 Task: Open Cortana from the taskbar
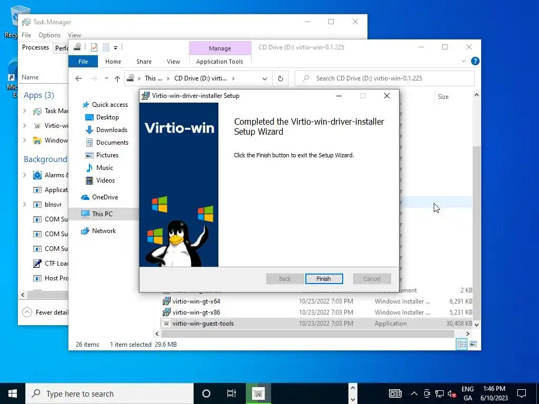click(x=206, y=393)
